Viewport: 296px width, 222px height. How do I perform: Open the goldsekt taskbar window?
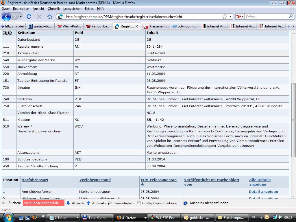pos(198,218)
